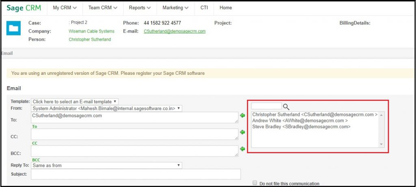416x187 pixels.
Task: Click into the CC address field
Action: (134, 134)
